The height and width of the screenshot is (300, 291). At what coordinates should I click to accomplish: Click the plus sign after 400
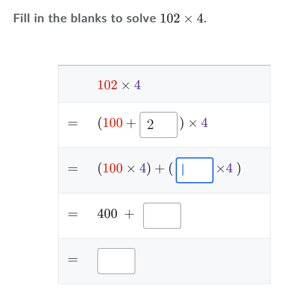[129, 214]
